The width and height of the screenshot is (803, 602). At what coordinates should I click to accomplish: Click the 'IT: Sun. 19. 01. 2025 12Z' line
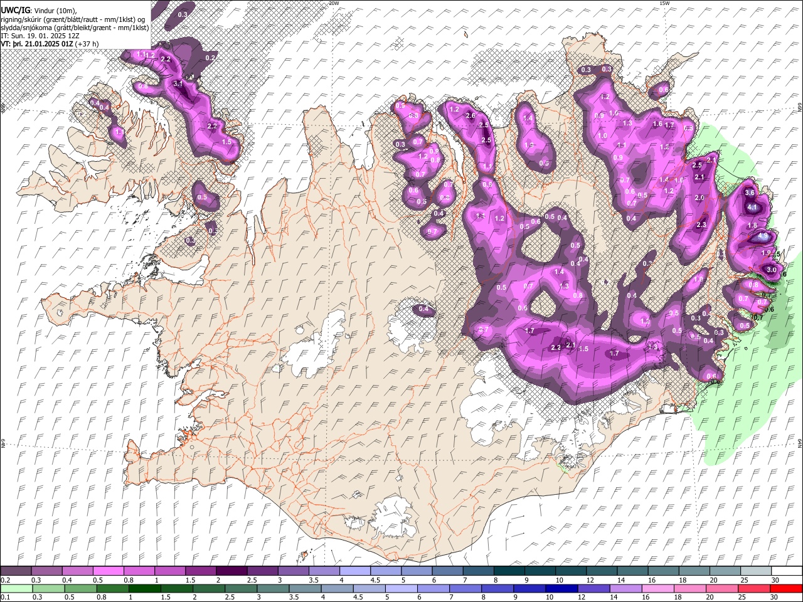point(40,36)
